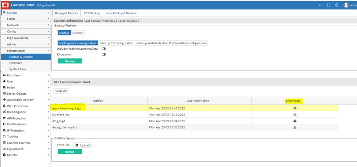The width and height of the screenshot is (357, 167).
Task: Download export-eventlog-1.tgz file
Action: tap(295, 108)
